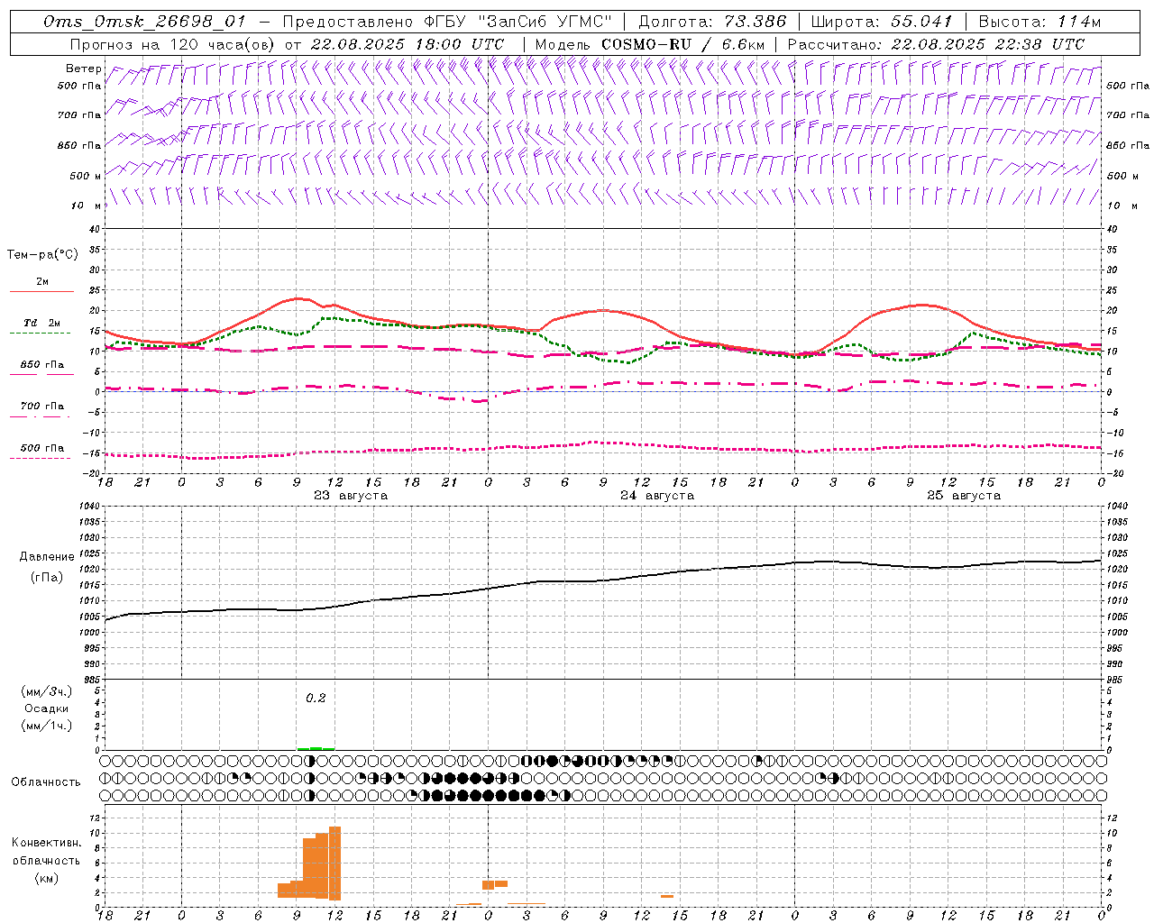Click the Рассчитано: 22.08.2025 22:38 UTC text
The image size is (1154, 923).
936,44
